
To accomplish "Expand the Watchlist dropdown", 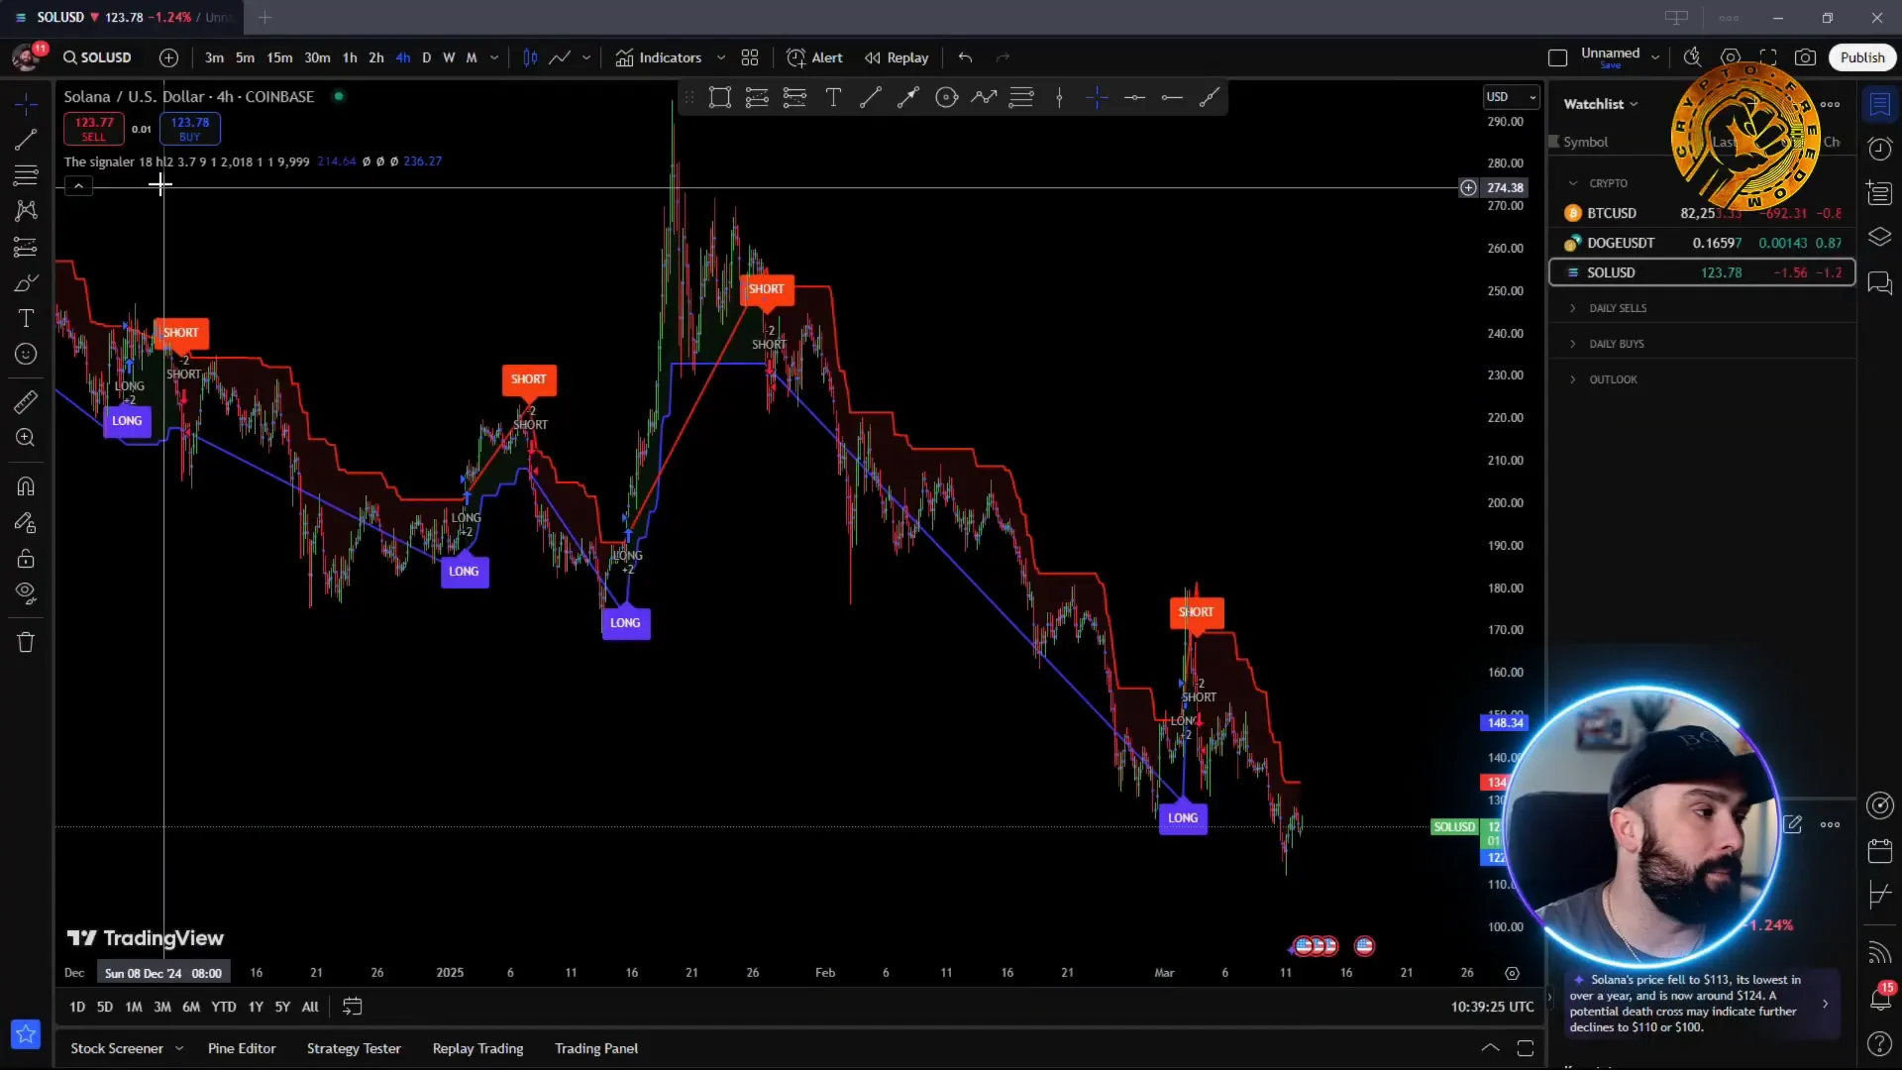I will pyautogui.click(x=1601, y=104).
